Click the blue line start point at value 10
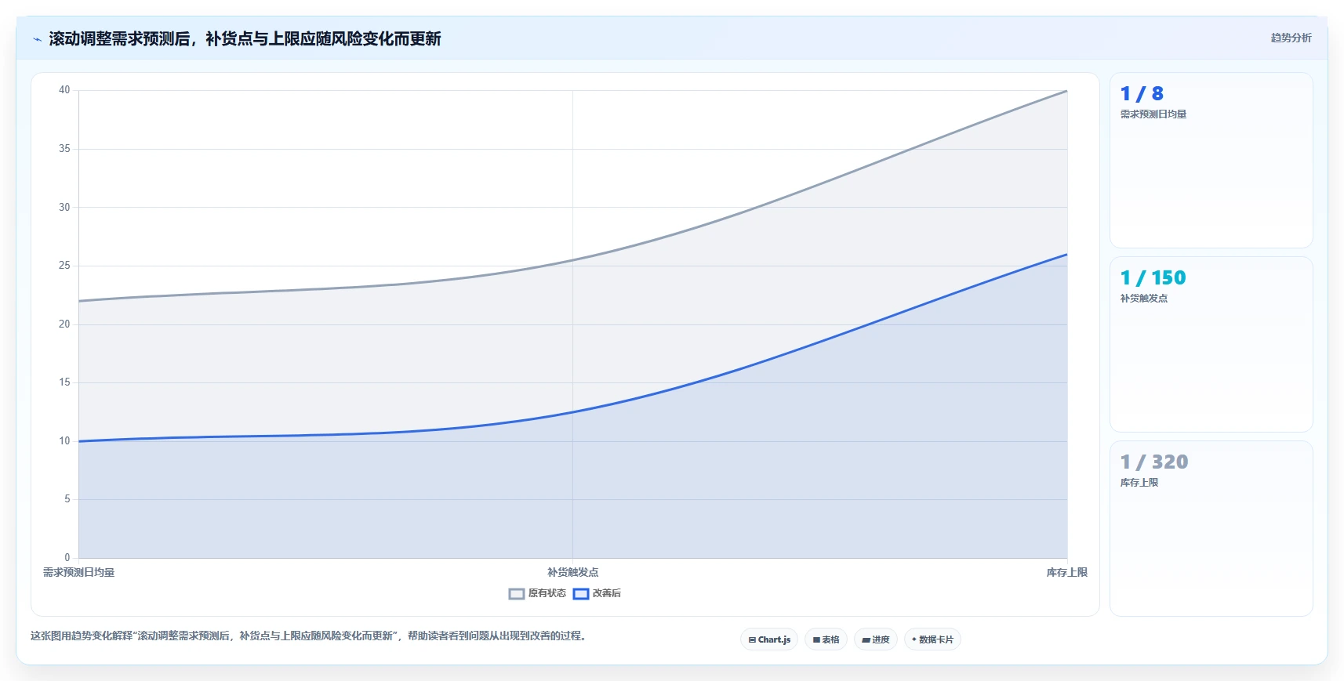The height and width of the screenshot is (681, 1344). pyautogui.click(x=79, y=441)
